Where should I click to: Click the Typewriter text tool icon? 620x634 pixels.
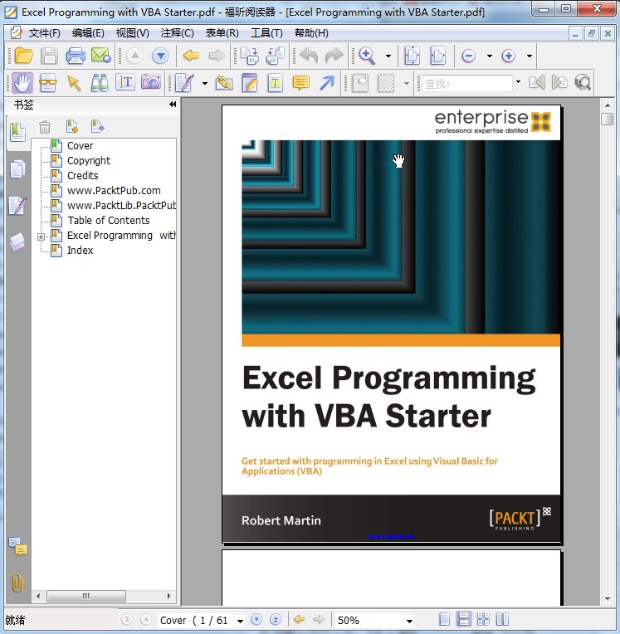275,82
